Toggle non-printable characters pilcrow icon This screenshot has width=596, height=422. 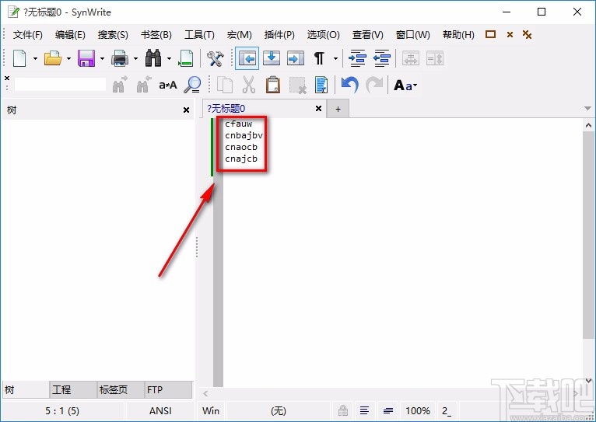click(318, 58)
